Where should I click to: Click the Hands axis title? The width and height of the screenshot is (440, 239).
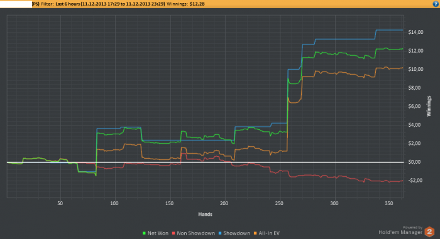point(205,214)
